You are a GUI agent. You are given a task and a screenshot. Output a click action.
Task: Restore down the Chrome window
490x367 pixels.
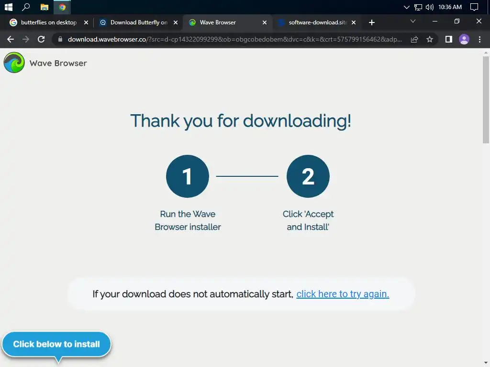pyautogui.click(x=457, y=21)
